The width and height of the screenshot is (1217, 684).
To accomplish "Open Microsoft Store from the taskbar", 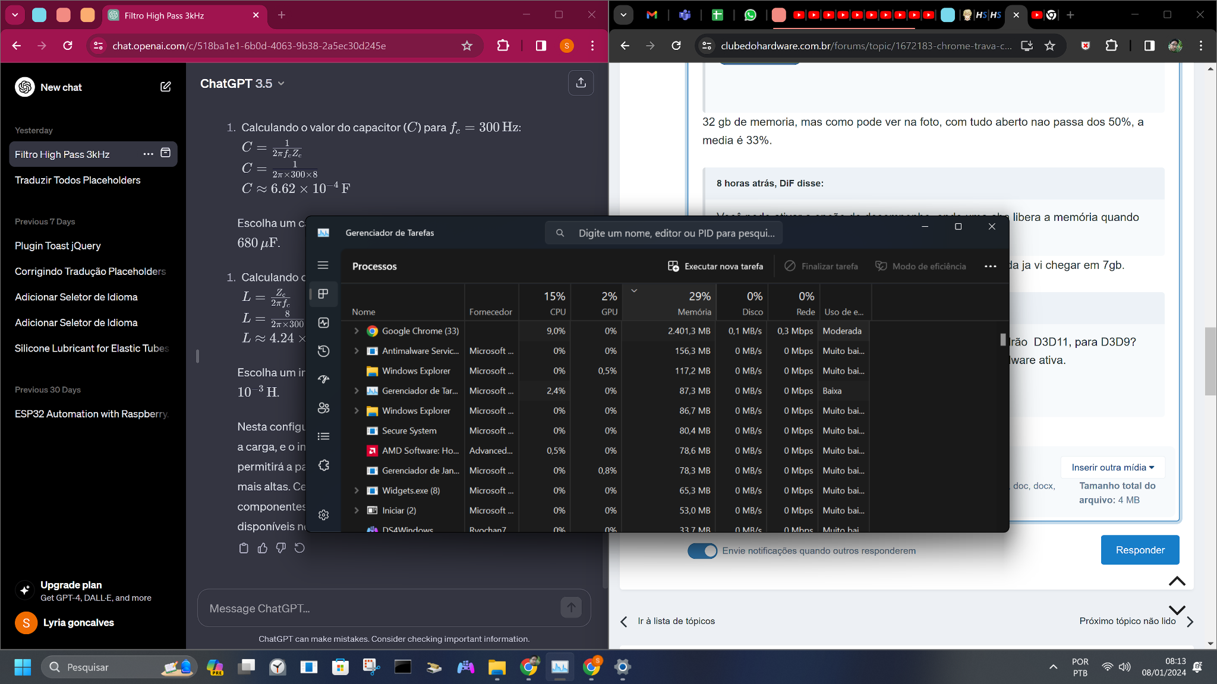I will click(x=340, y=667).
